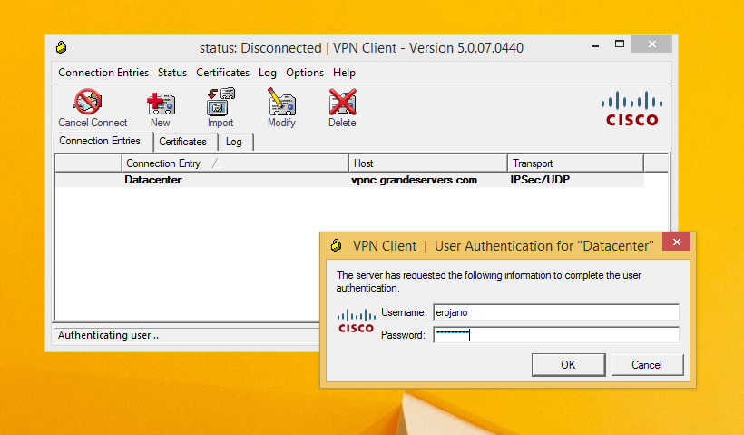Viewport: 744px width, 435px height.
Task: Click the Cisco logo in main window
Action: click(x=631, y=108)
